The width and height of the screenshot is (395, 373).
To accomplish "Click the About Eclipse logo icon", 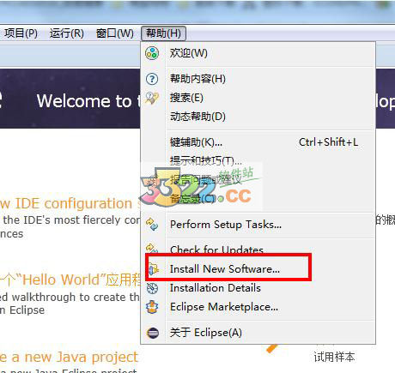I will (x=153, y=333).
